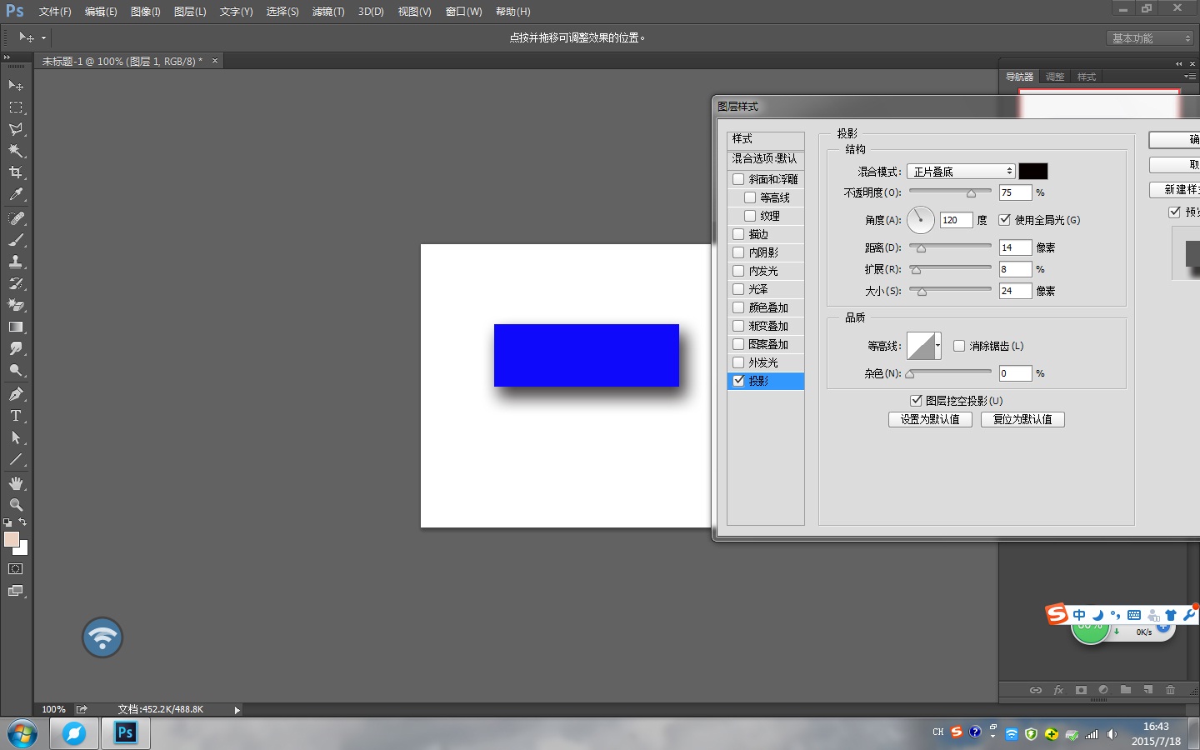
Task: Collapse right panel dock double arrows
Action: [1178, 63]
